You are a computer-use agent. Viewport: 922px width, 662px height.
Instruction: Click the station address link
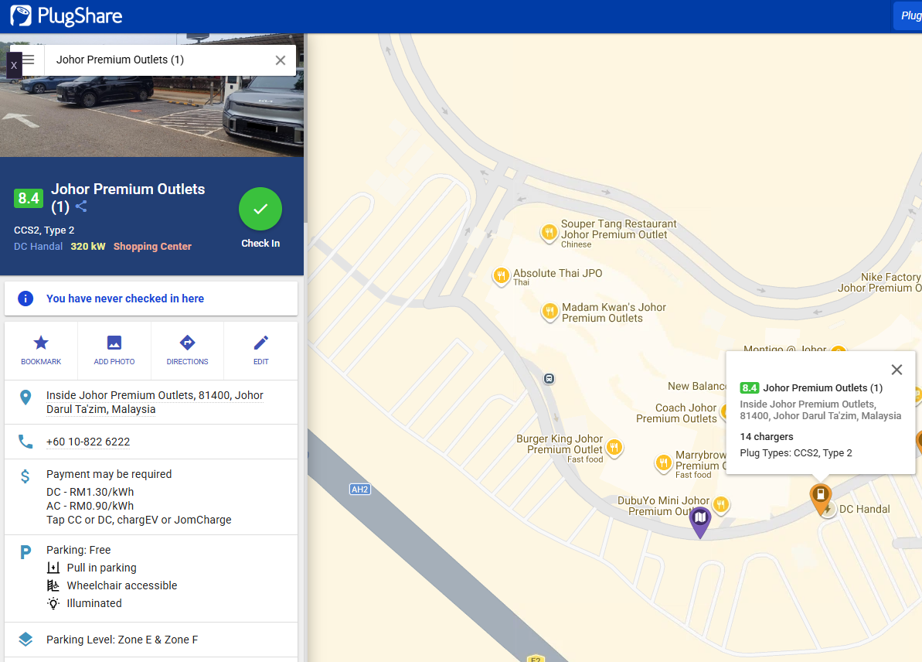pos(155,402)
